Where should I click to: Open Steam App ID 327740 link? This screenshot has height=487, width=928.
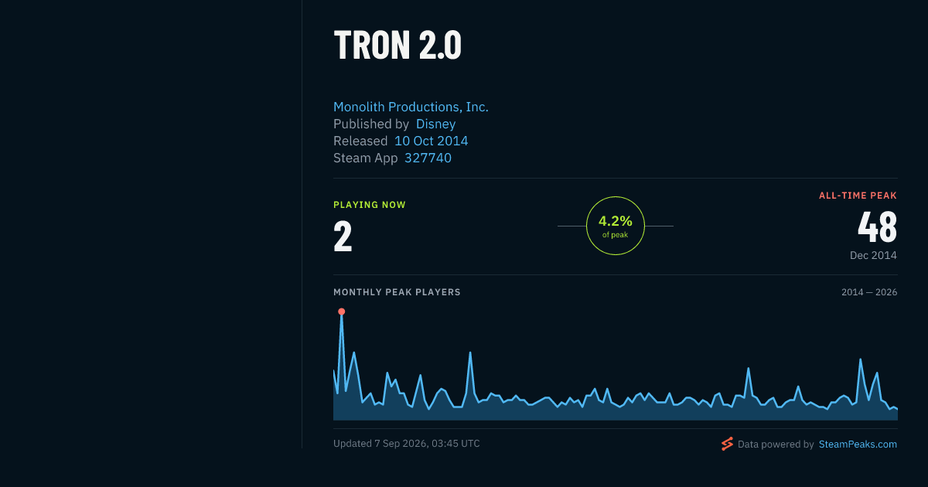pos(428,158)
